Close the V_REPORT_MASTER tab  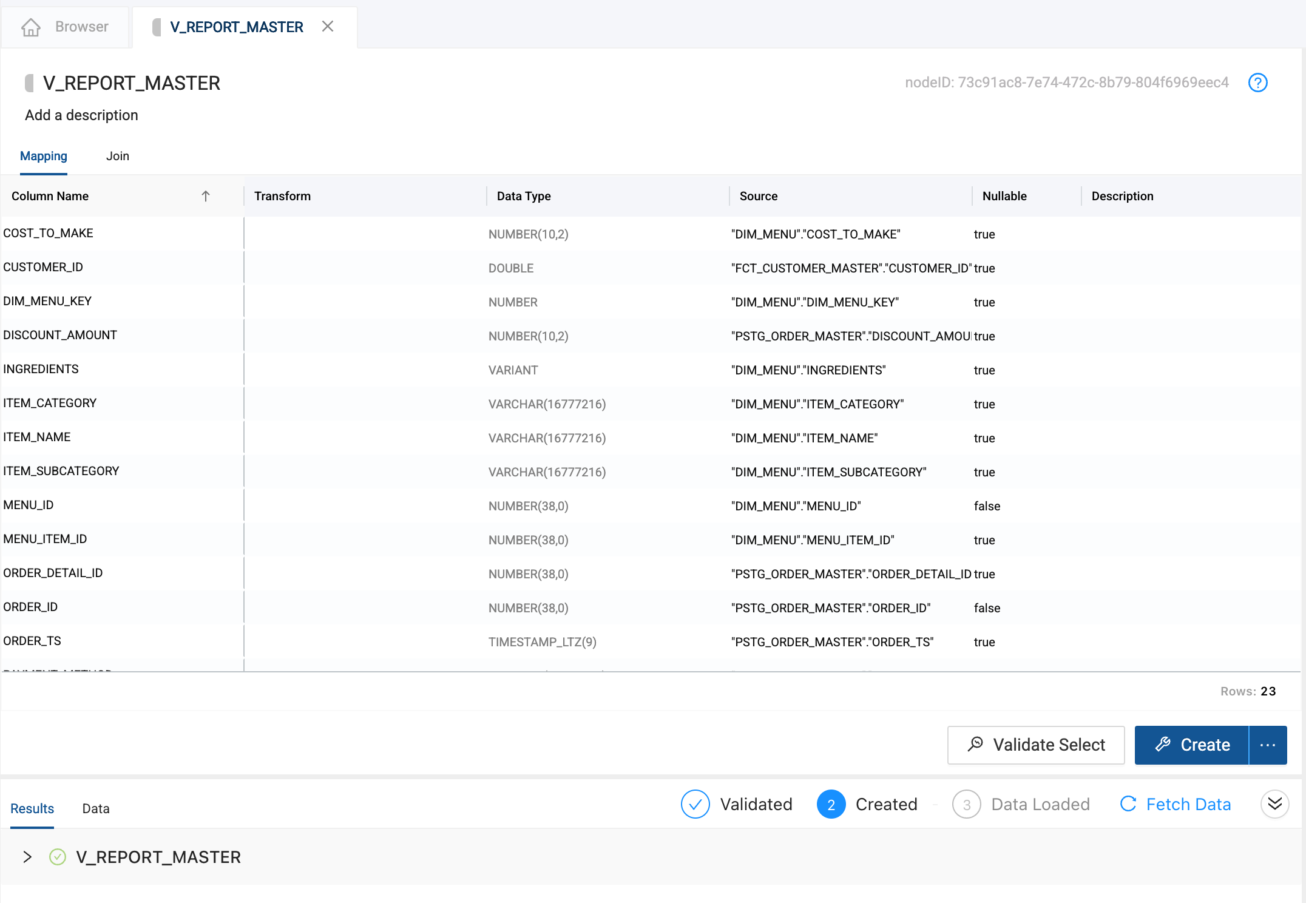coord(328,27)
